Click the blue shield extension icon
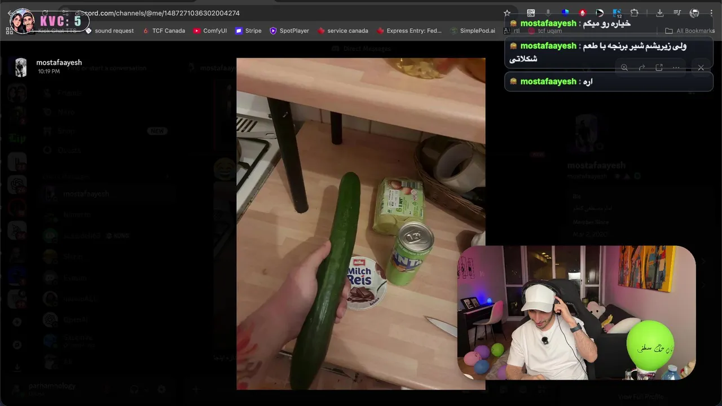722x406 pixels. click(565, 13)
